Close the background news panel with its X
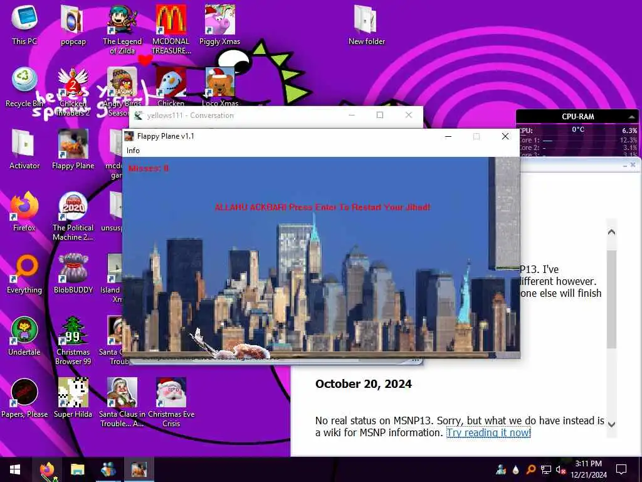Image resolution: width=642 pixels, height=482 pixels. click(x=633, y=165)
